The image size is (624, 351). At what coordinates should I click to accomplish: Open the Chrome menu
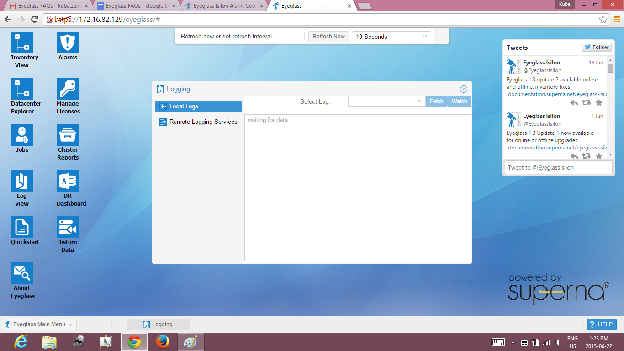[617, 19]
